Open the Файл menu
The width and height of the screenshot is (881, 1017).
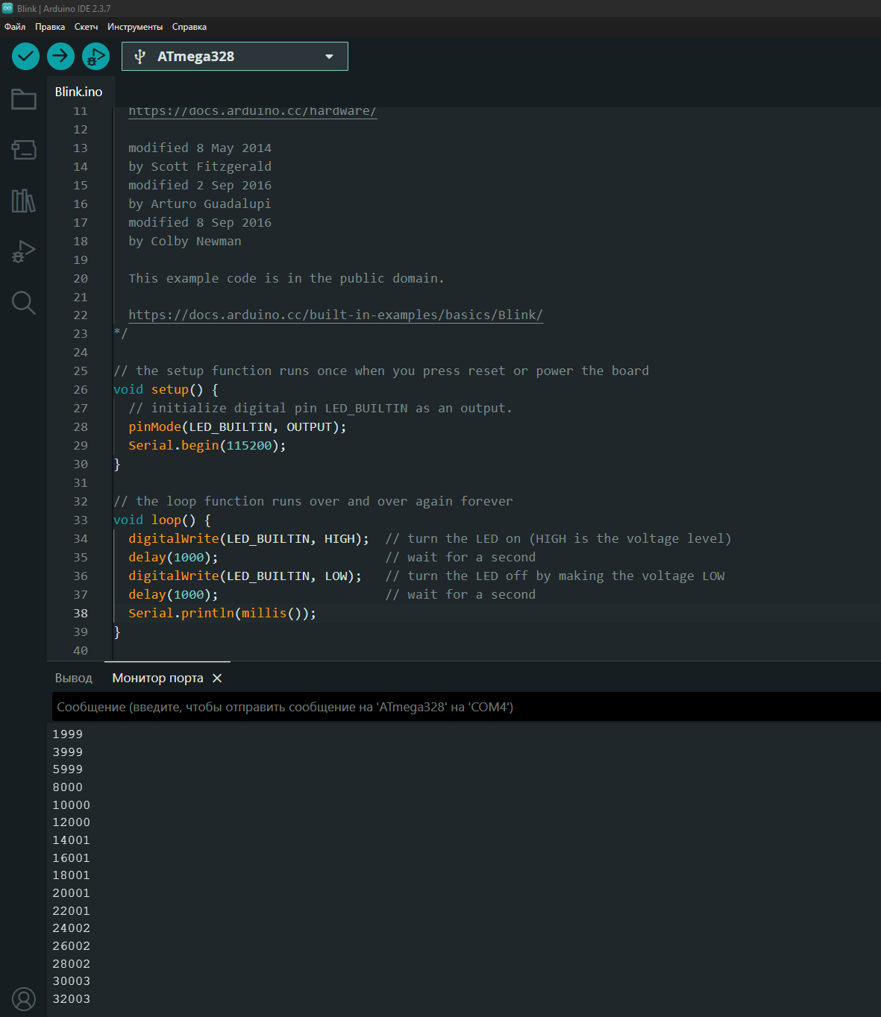(x=15, y=27)
